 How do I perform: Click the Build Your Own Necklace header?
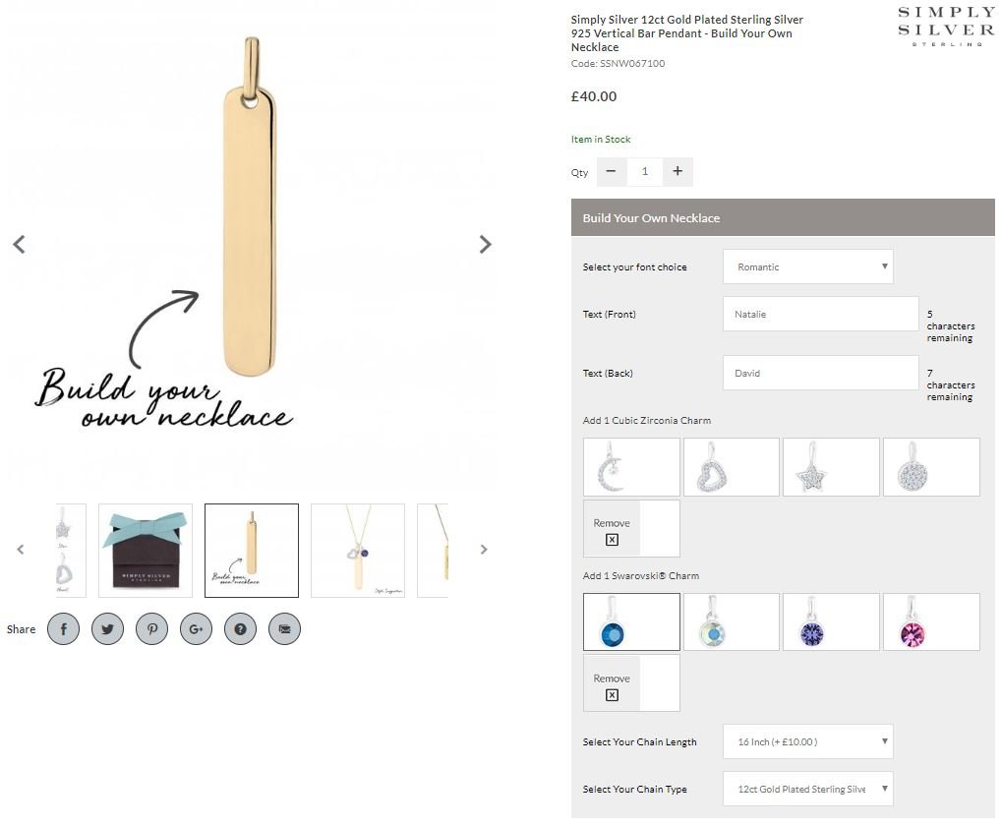click(783, 217)
